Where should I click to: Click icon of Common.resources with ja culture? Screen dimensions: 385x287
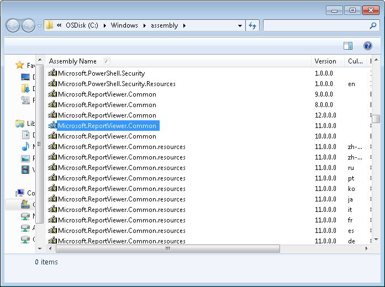tap(52, 199)
